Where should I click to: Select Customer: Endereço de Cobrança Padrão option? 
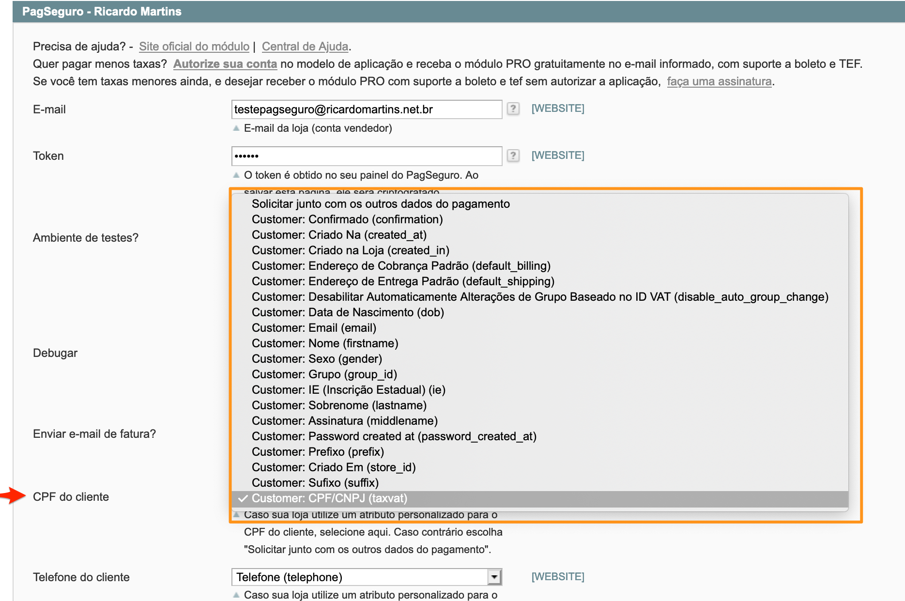pyautogui.click(x=540, y=266)
